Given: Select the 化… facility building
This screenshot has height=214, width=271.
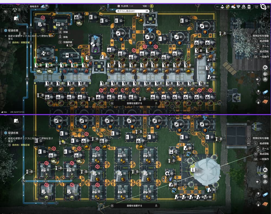Looking at the screenshot, I should (46, 54).
